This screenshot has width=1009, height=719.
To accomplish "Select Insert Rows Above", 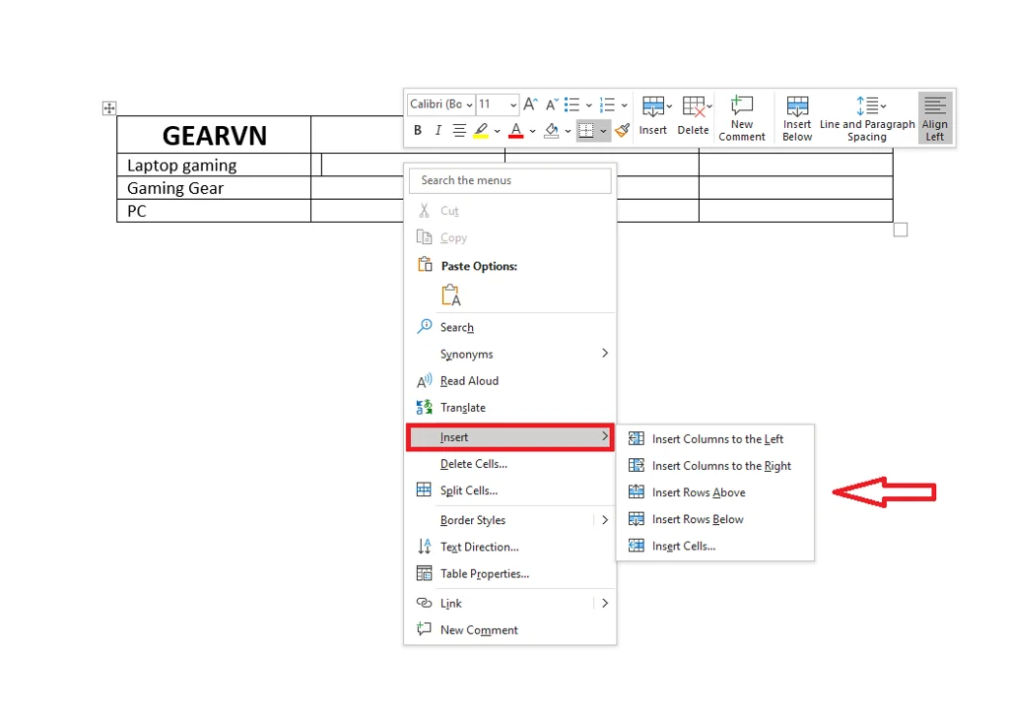I will point(715,492).
